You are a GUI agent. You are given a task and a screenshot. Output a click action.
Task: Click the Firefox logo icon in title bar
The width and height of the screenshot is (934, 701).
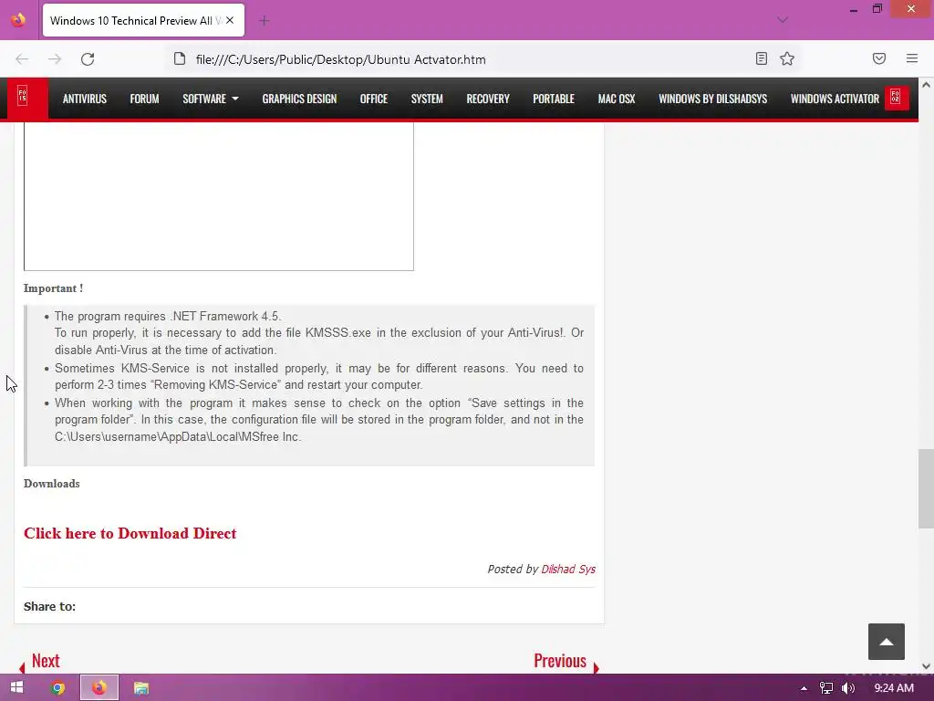click(18, 20)
